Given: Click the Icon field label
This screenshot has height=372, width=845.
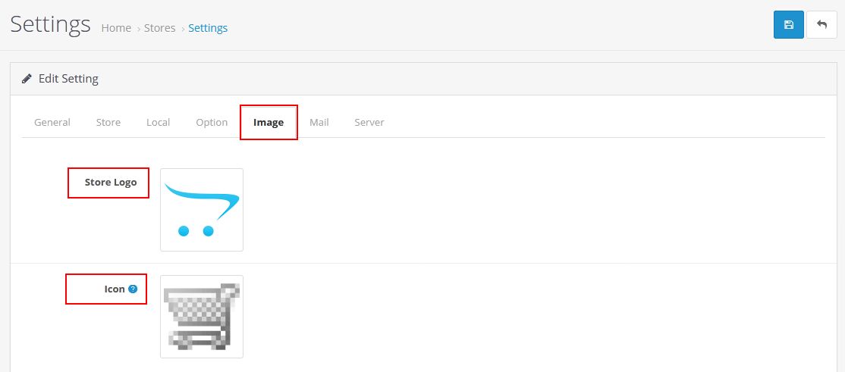Looking at the screenshot, I should tap(115, 289).
